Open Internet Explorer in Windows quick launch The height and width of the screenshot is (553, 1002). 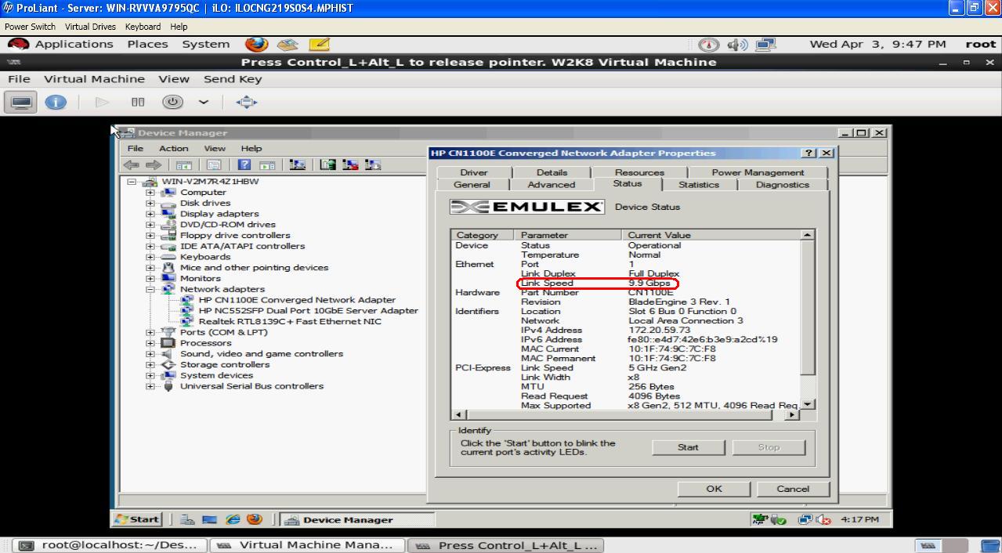(233, 519)
